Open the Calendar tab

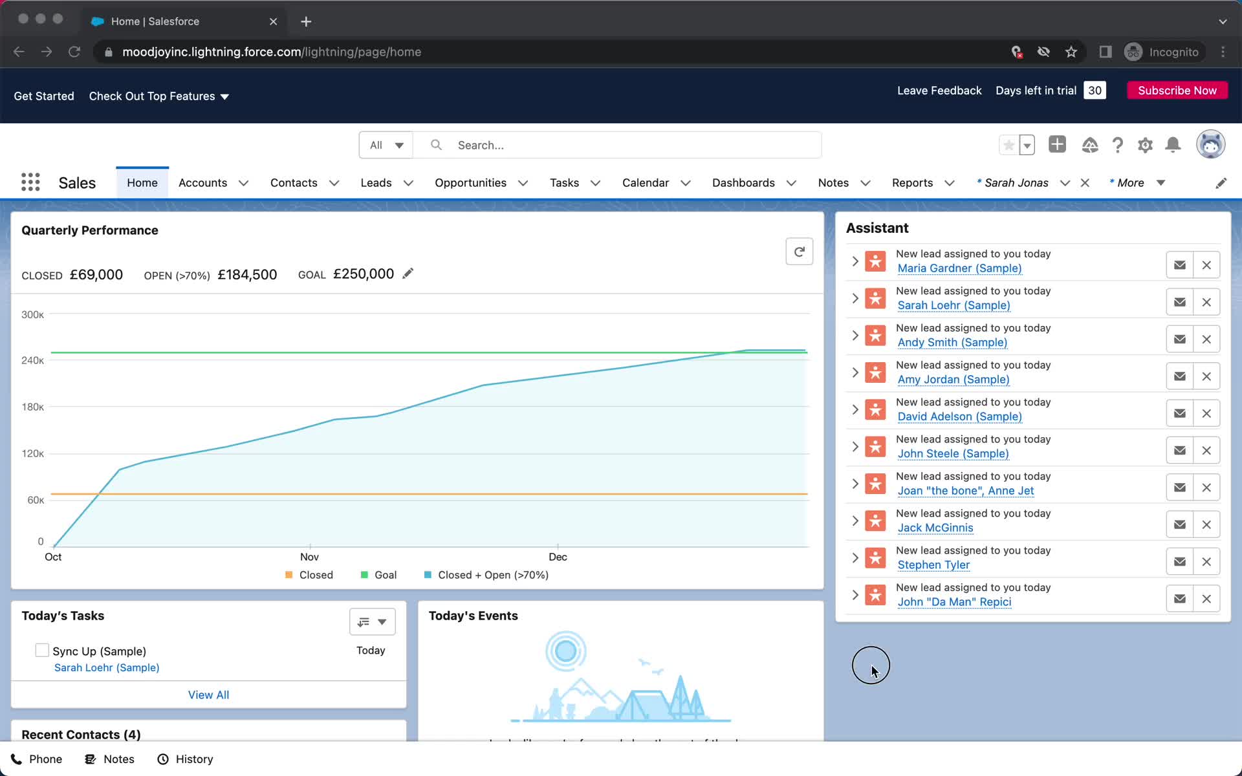click(646, 183)
